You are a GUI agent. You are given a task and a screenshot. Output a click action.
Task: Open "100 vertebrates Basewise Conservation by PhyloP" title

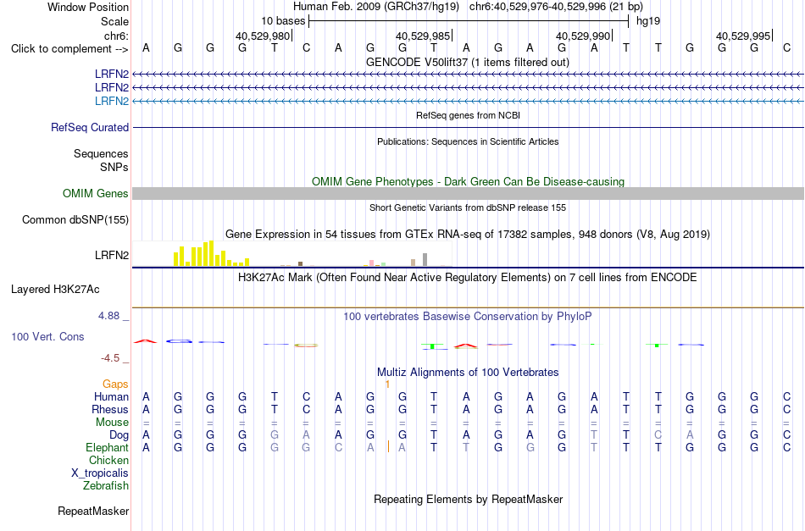pos(468,317)
